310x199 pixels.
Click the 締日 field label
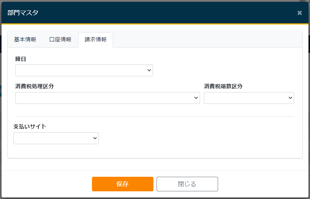pos(20,59)
